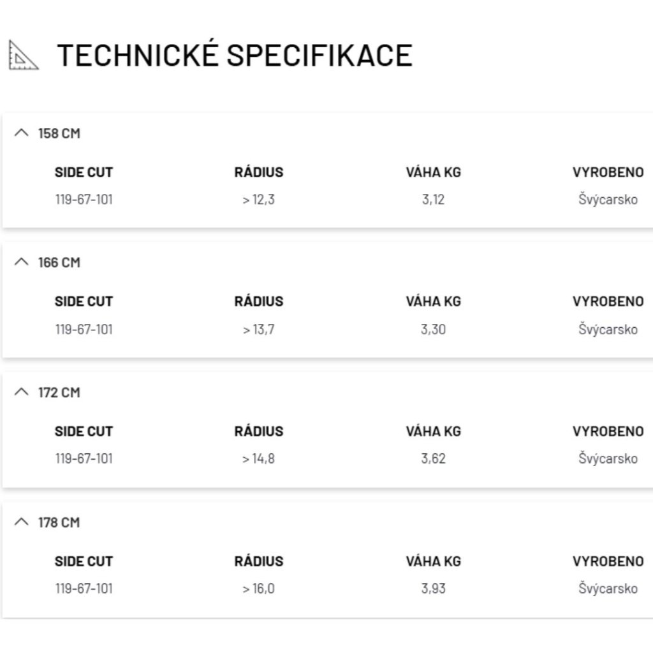Click the 172 CM section title
The height and width of the screenshot is (653, 653).
(x=59, y=393)
